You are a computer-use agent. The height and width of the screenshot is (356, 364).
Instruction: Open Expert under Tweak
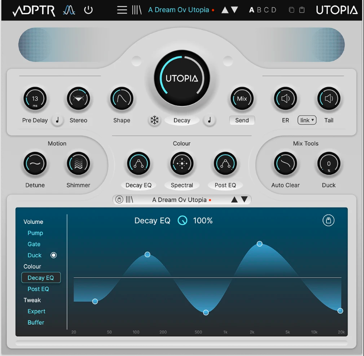(x=37, y=311)
